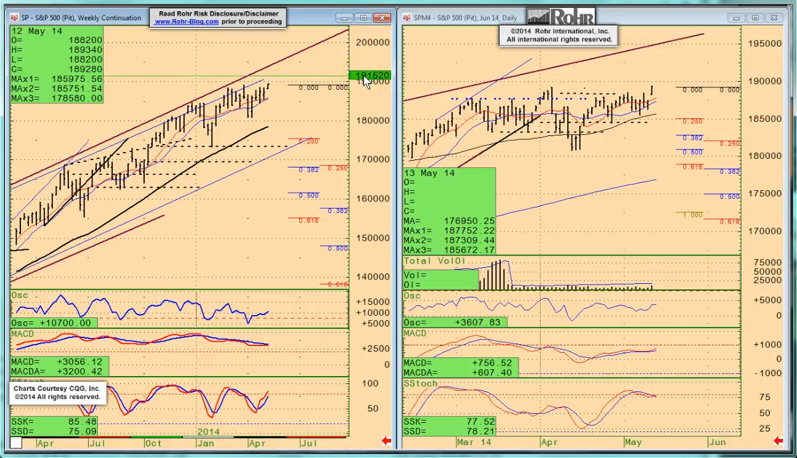Click the 13 May 14 data box header
The image size is (797, 458).
point(429,173)
